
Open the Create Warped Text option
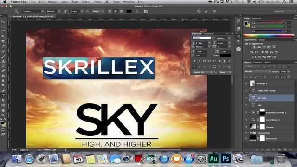[x=137, y=11]
